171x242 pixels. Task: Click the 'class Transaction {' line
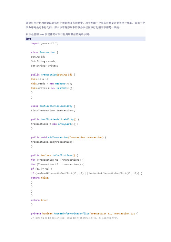(44, 52)
